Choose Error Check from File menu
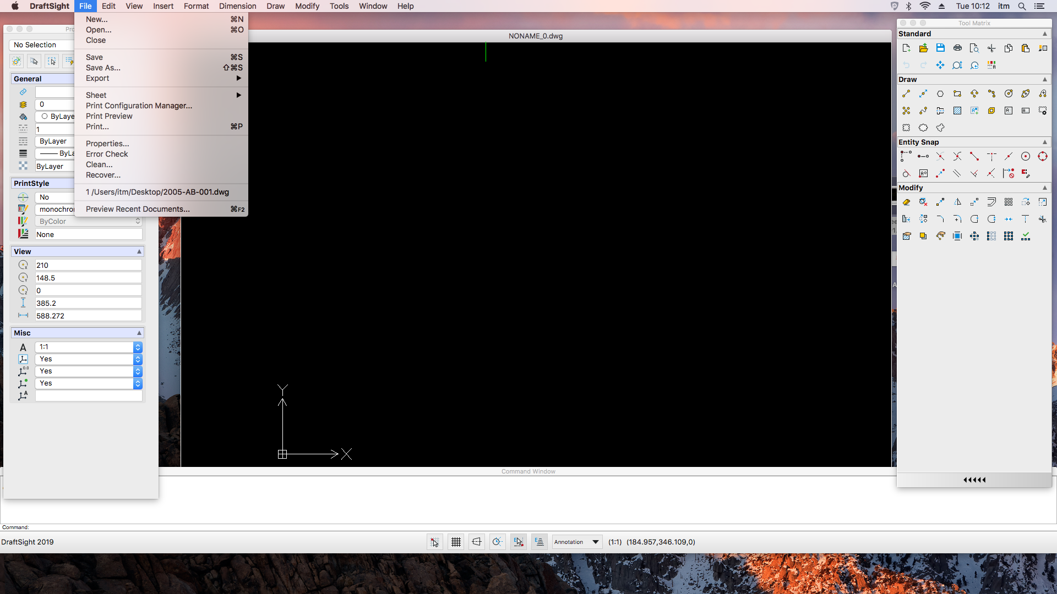 [x=161, y=154]
